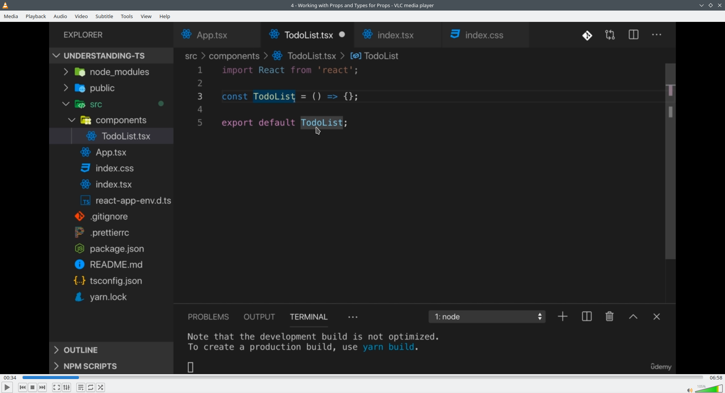This screenshot has height=393, width=725.
Task: Open App.tsx from the explorer tree
Action: 111,152
